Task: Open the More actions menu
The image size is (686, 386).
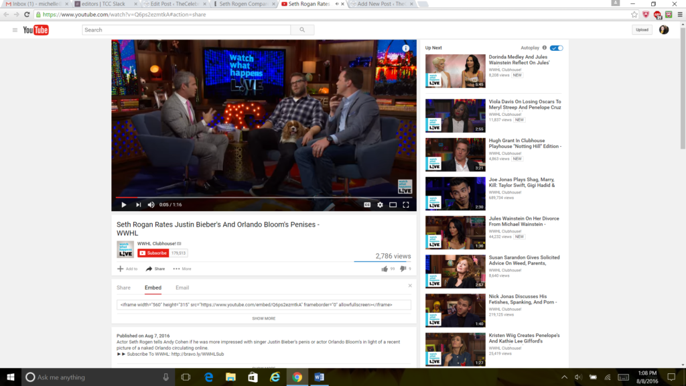Action: point(182,269)
